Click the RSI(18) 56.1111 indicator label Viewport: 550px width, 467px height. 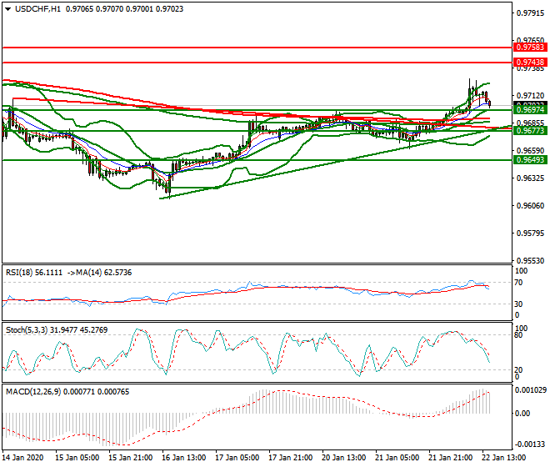tap(34, 273)
